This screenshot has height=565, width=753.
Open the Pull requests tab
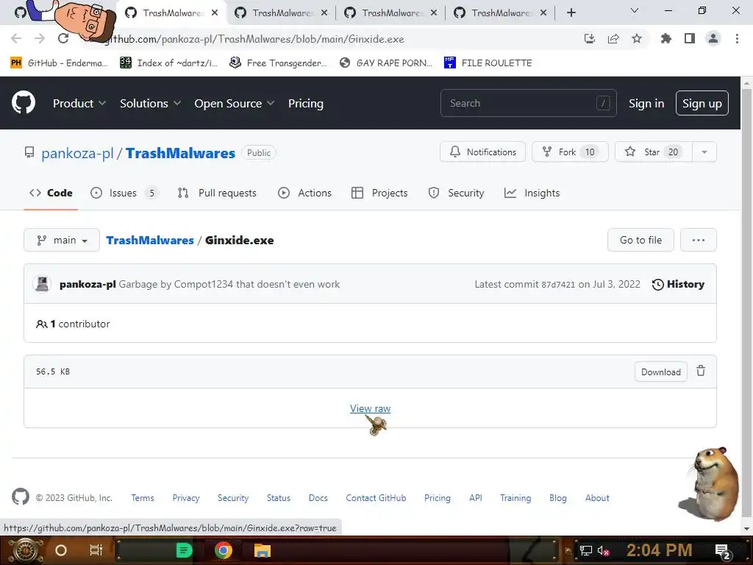pyautogui.click(x=217, y=193)
